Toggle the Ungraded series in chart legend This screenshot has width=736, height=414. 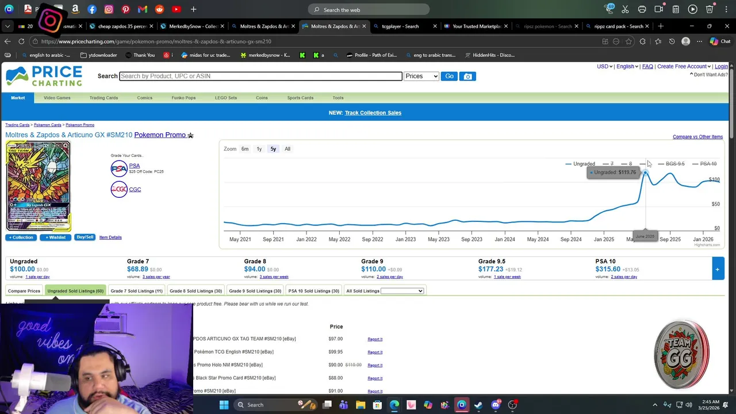pos(580,164)
